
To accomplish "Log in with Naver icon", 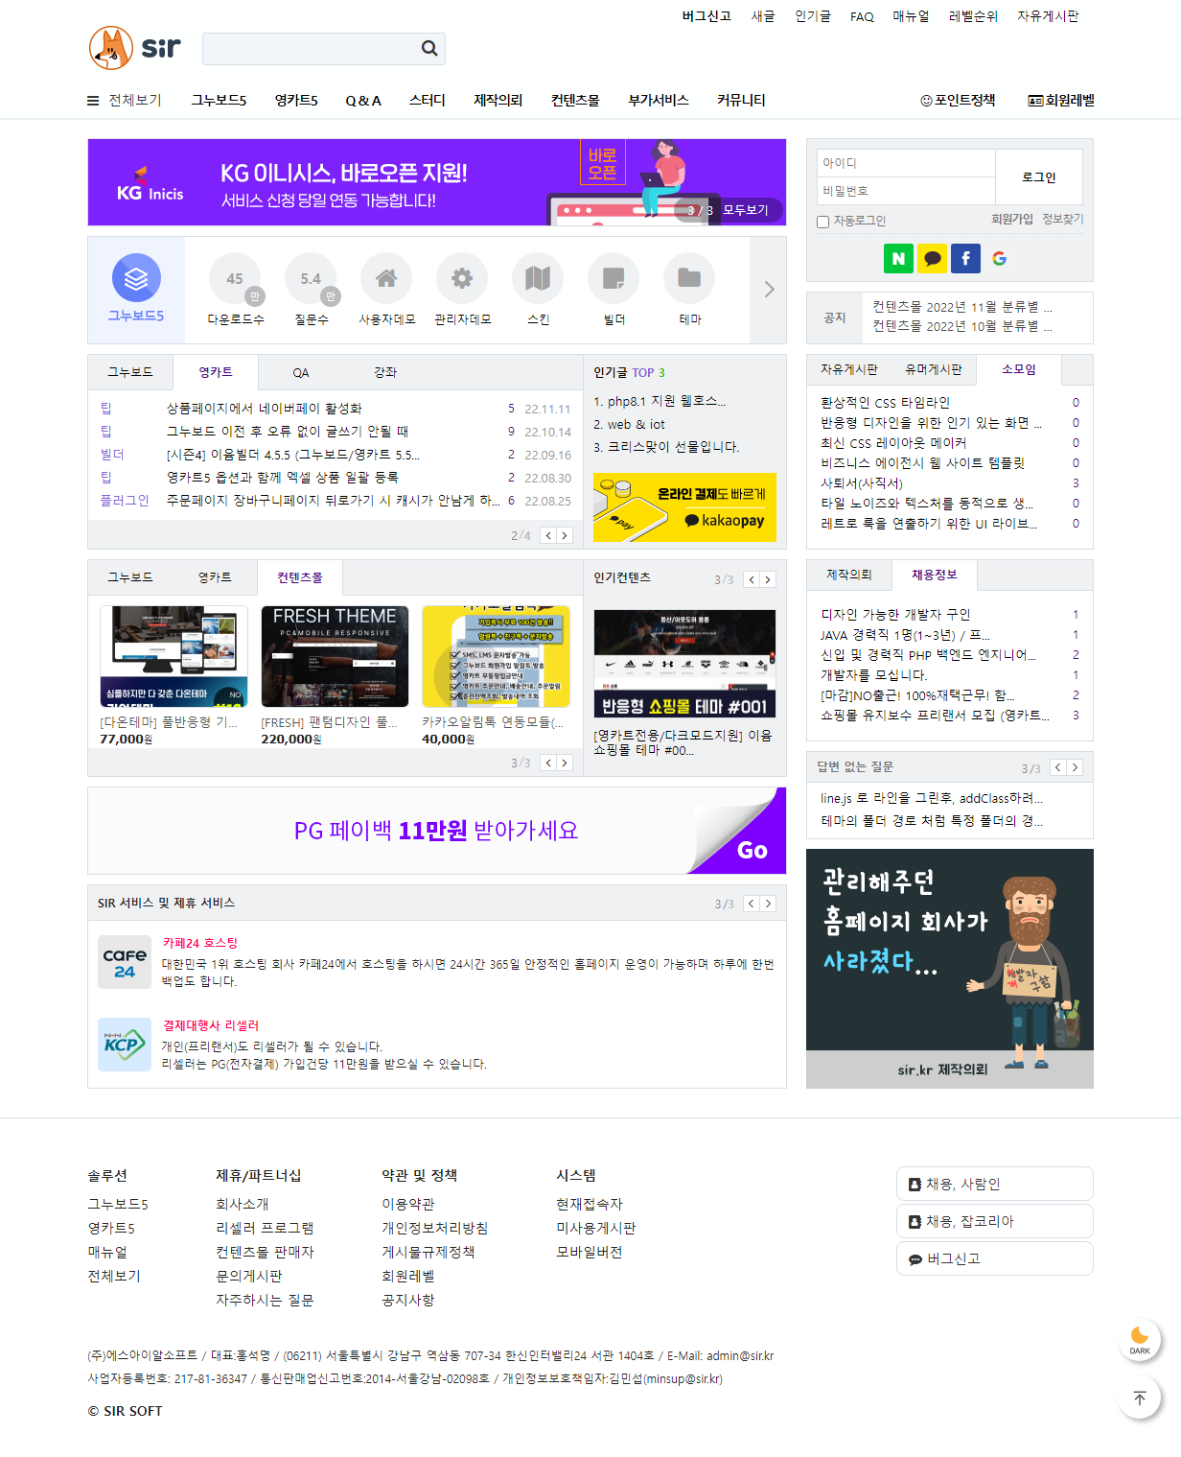I will (x=898, y=258).
